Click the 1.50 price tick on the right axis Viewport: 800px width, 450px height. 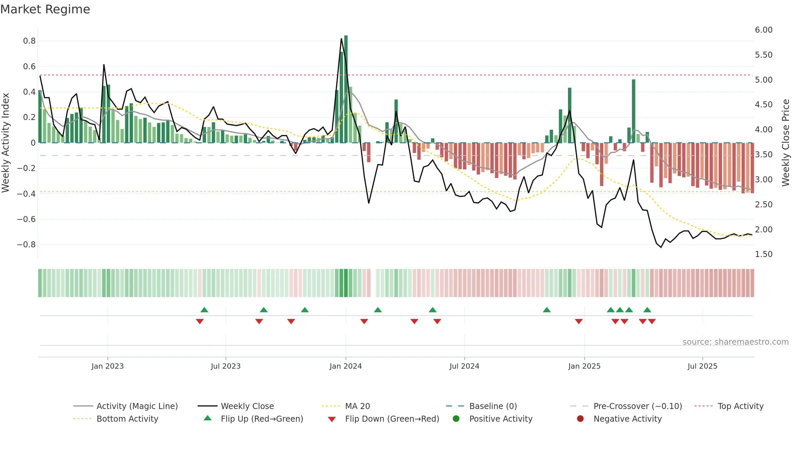tap(764, 254)
